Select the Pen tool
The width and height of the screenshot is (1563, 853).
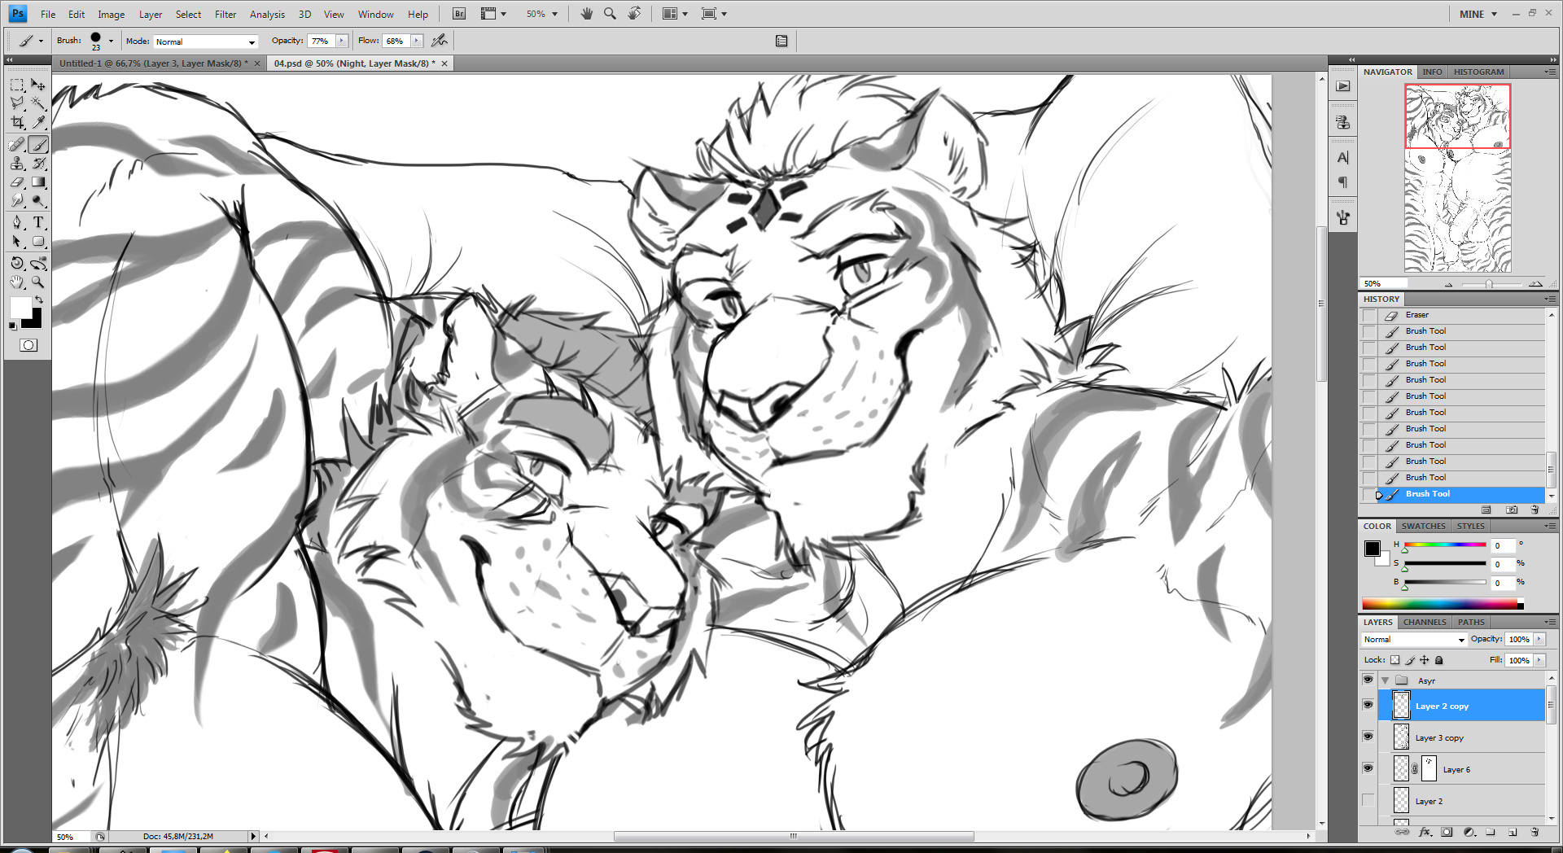pos(17,222)
